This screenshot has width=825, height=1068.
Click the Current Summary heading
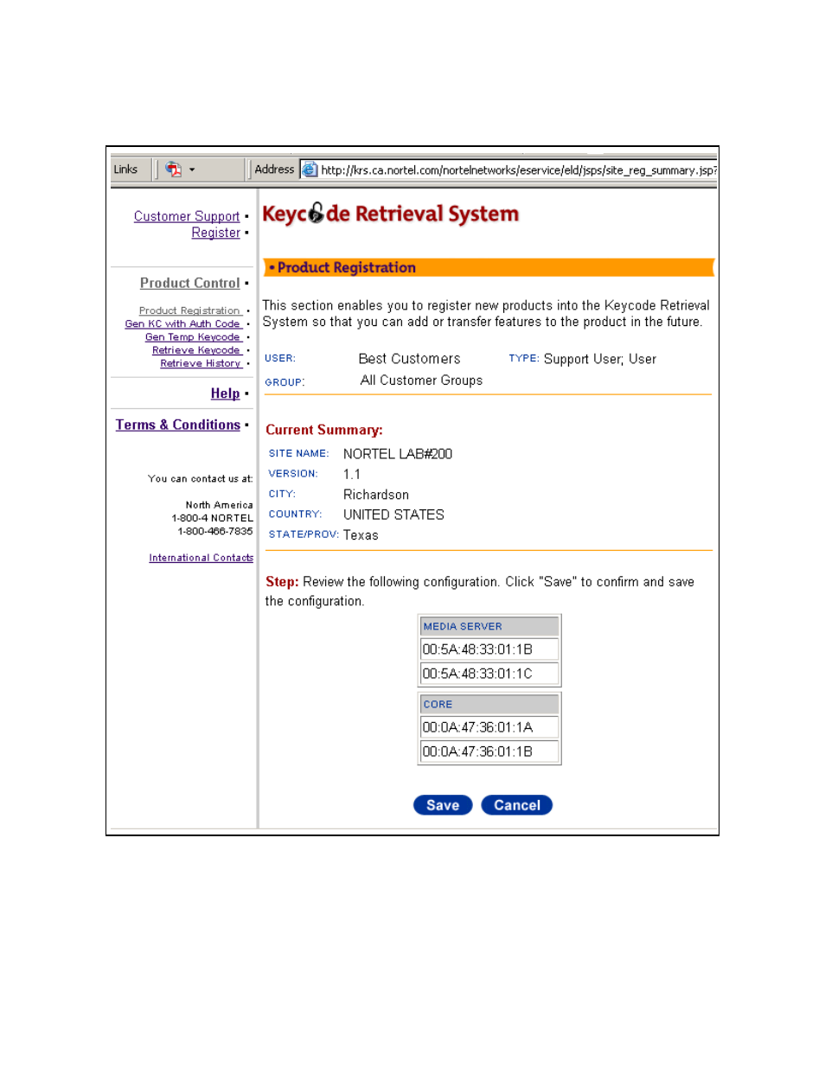324,430
